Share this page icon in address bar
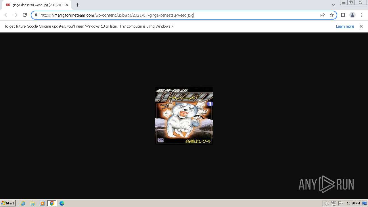368x207 pixels. coord(323,15)
